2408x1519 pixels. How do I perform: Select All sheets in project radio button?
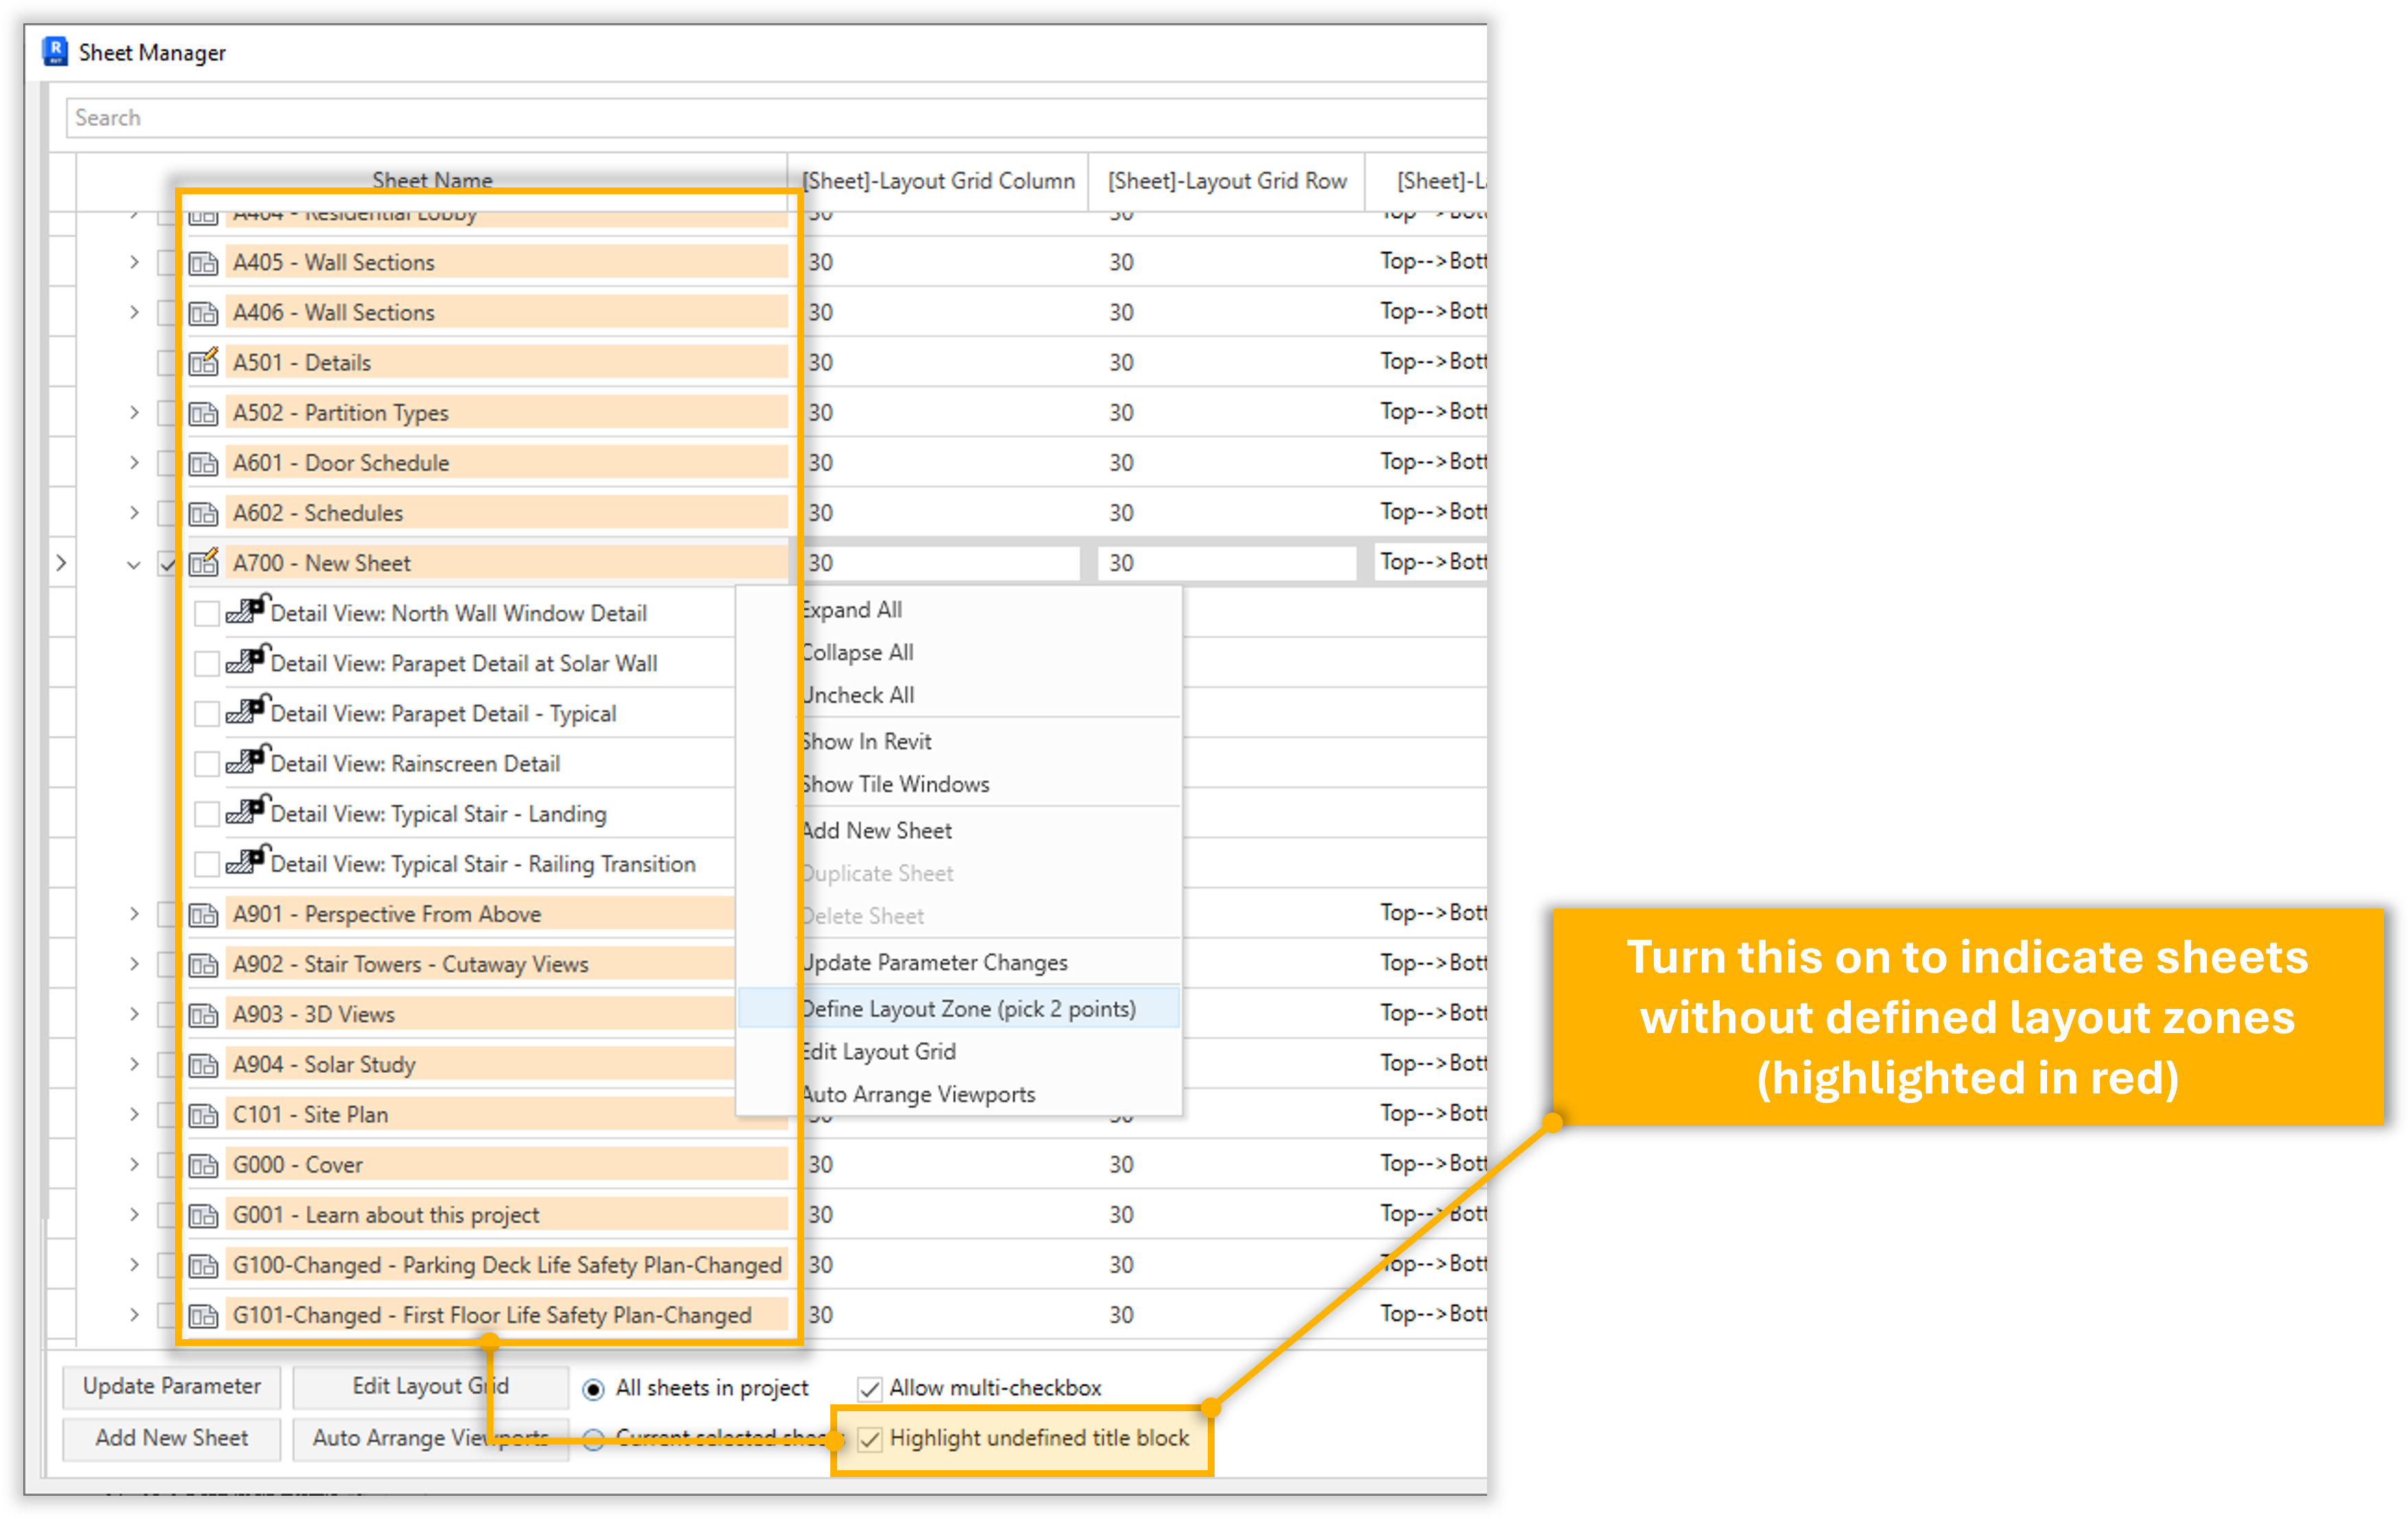point(594,1389)
